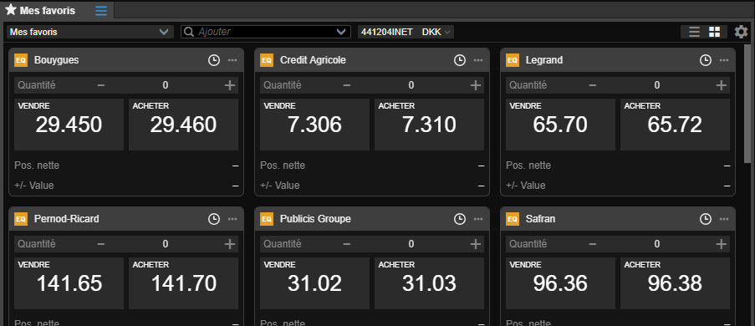Open the Mes favoris hamburger menu
This screenshot has height=326, width=755.
101,11
